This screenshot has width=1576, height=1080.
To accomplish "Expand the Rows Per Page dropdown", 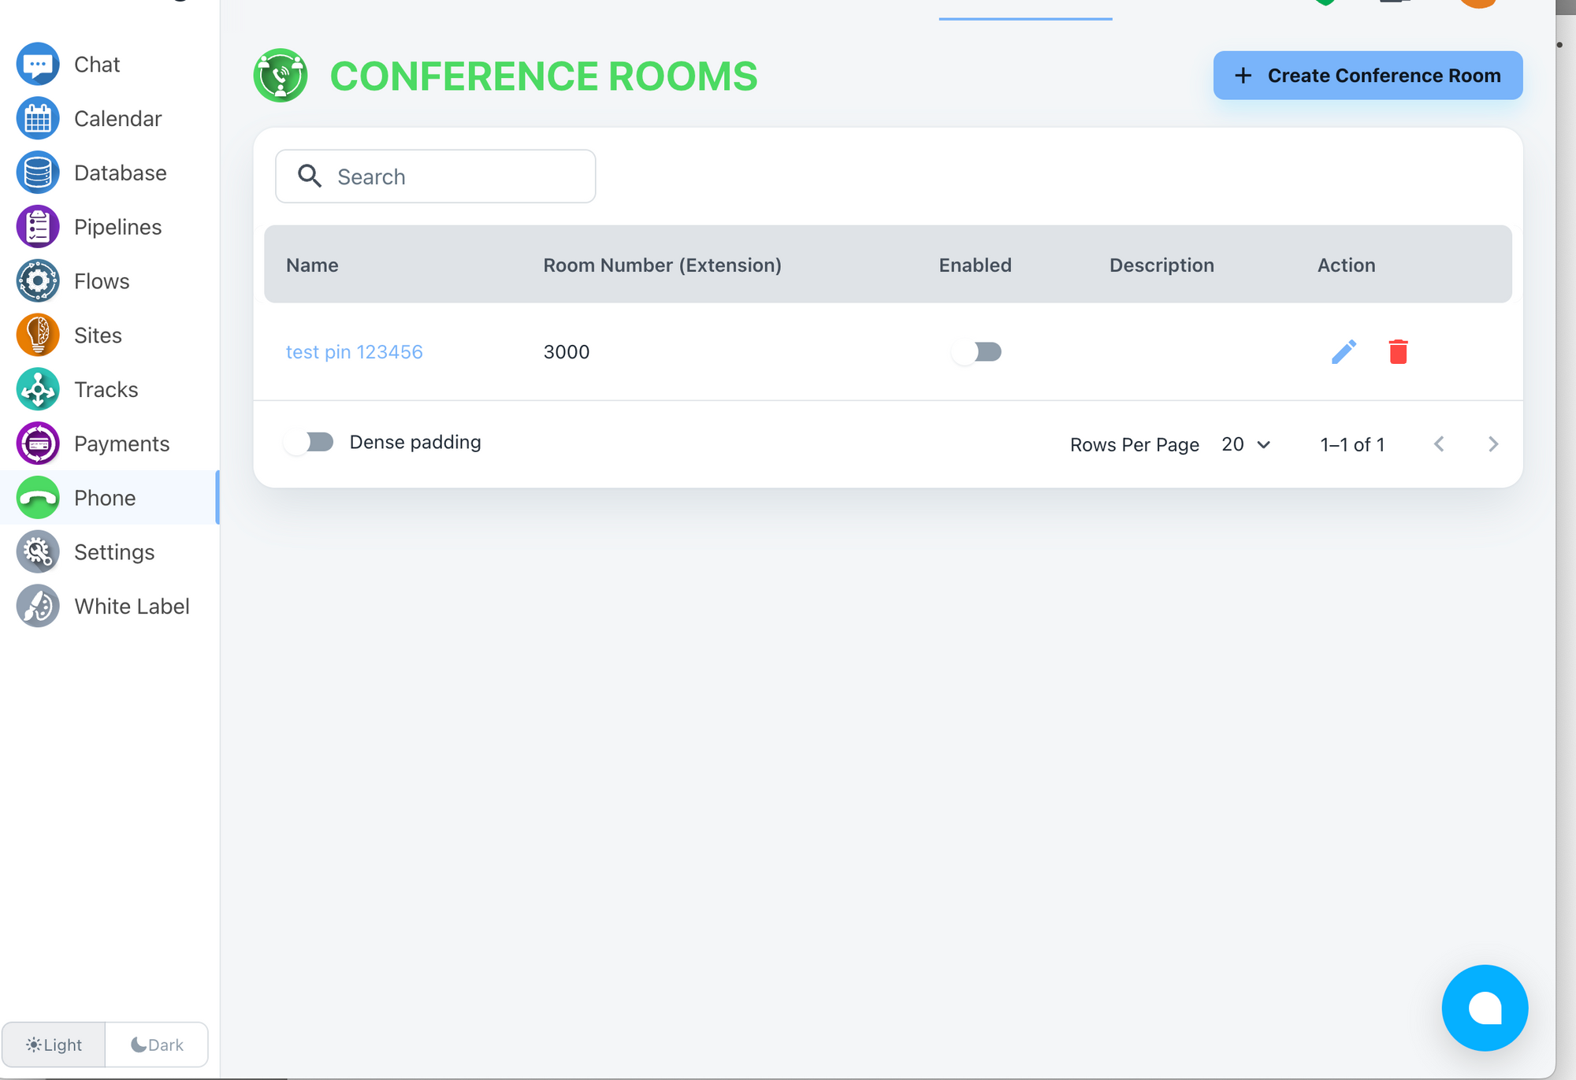I will (x=1246, y=444).
